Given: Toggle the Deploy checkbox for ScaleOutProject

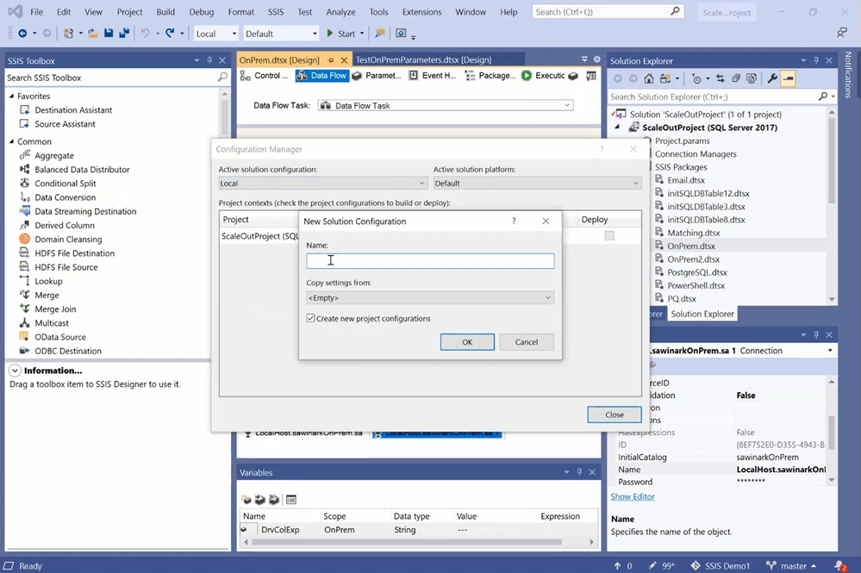Looking at the screenshot, I should 609,236.
